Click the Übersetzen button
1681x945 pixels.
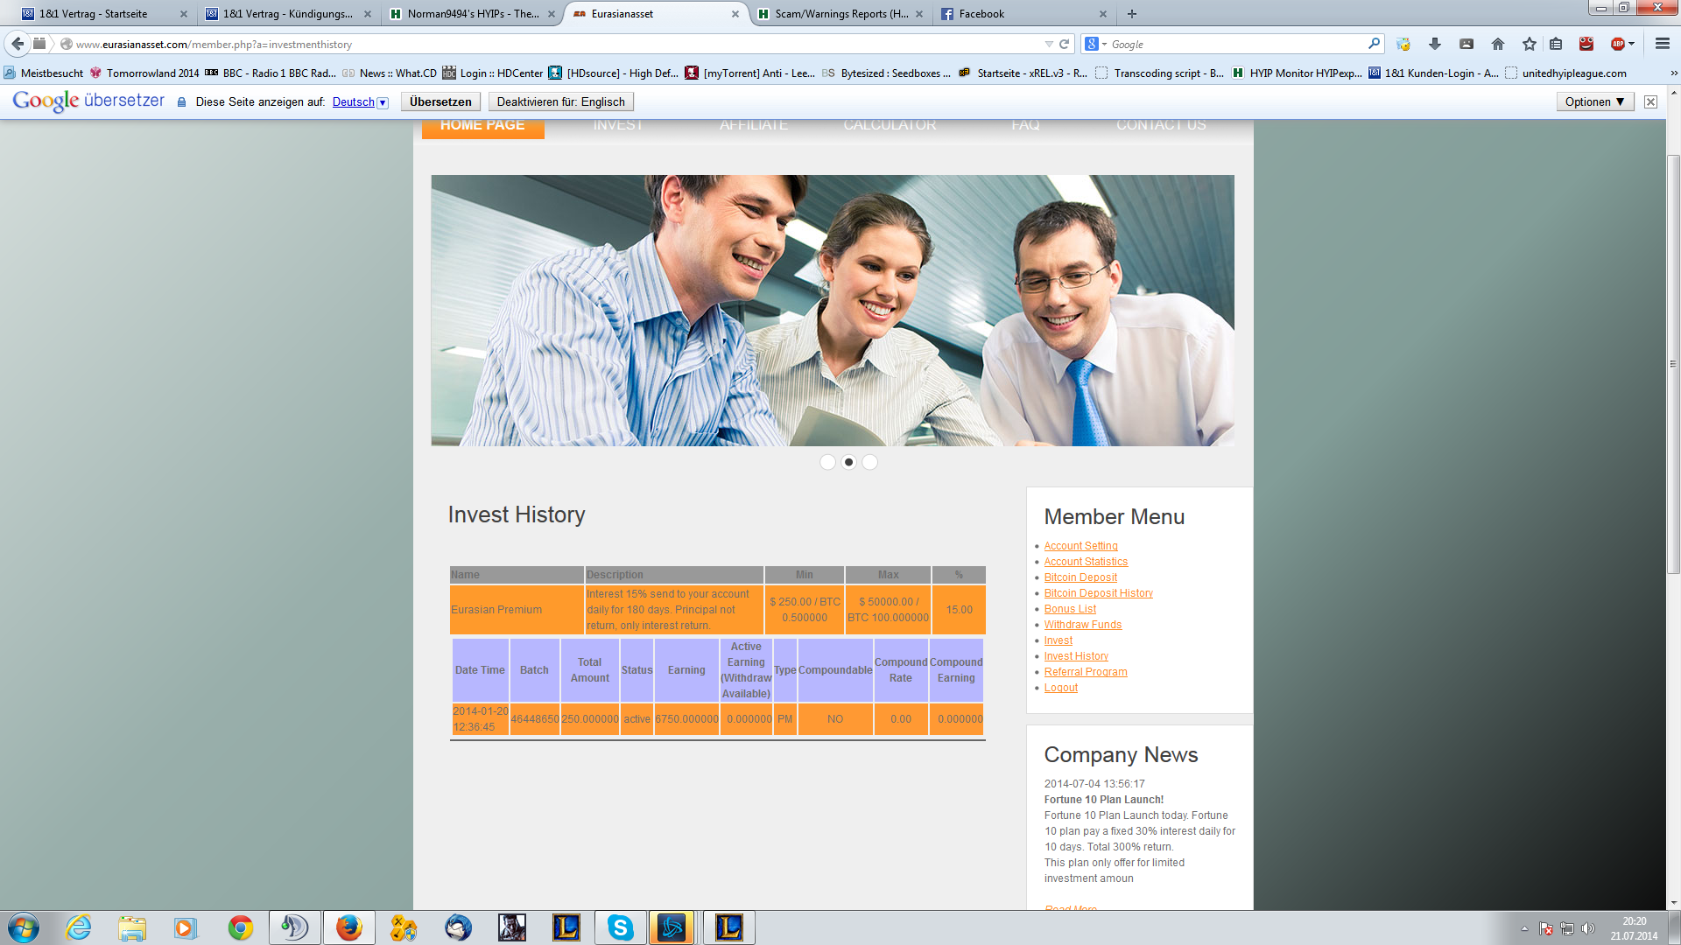440,101
